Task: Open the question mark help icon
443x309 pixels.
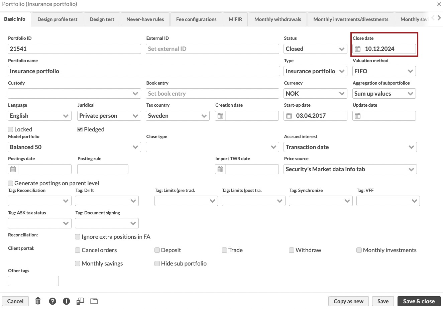Action: (52, 301)
